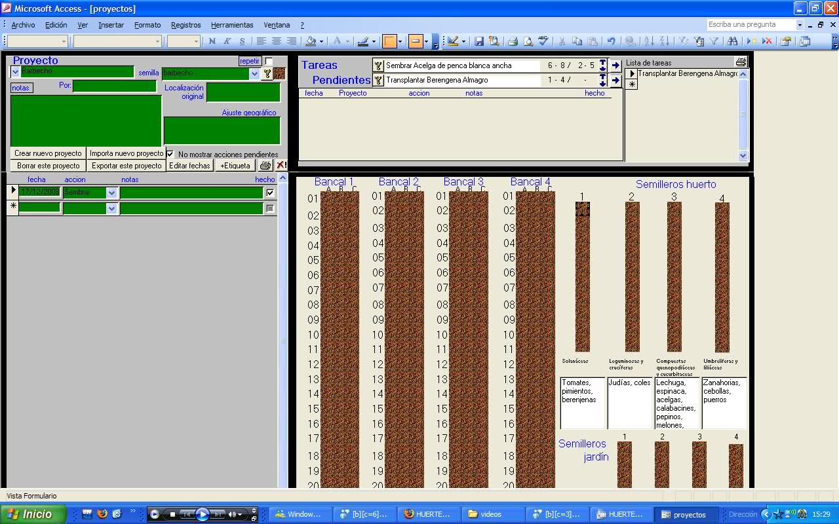Image resolution: width=839 pixels, height=524 pixels.
Task: Open the Registros menu
Action: pos(186,25)
